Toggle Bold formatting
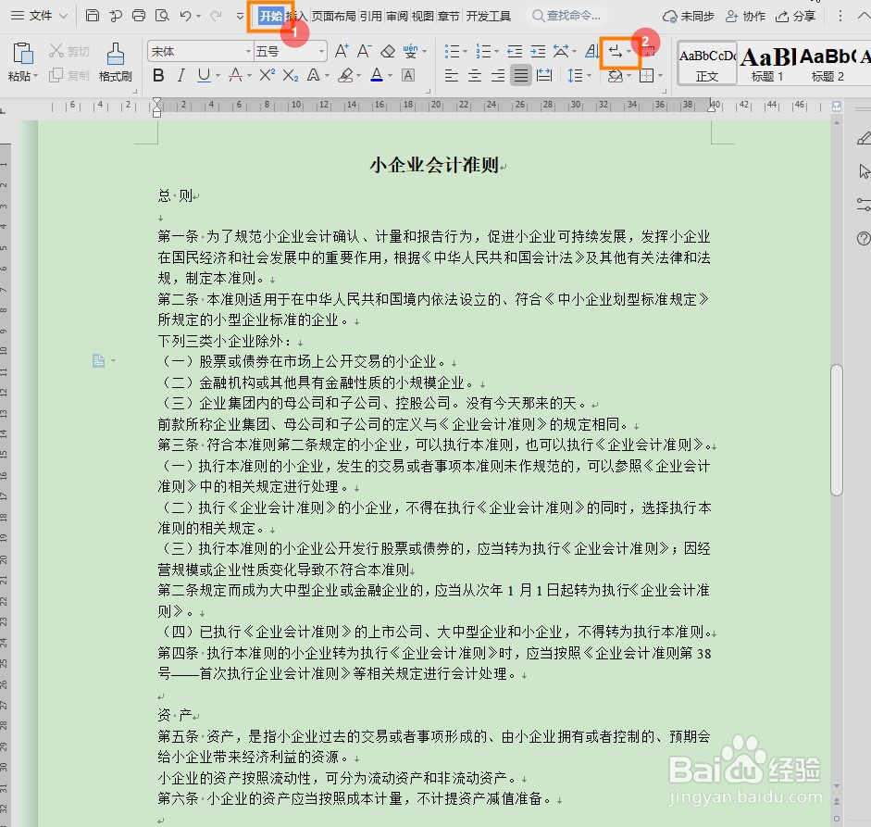The width and height of the screenshot is (871, 827). tap(158, 75)
